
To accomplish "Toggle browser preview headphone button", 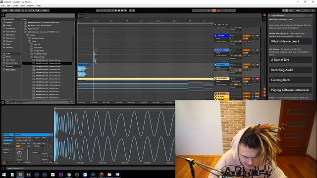I will click(x=8, y=102).
